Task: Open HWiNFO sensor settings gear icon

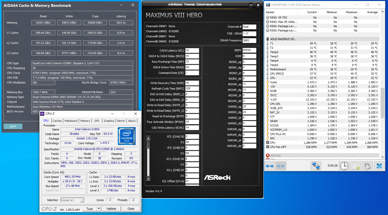Action: [x=367, y=166]
